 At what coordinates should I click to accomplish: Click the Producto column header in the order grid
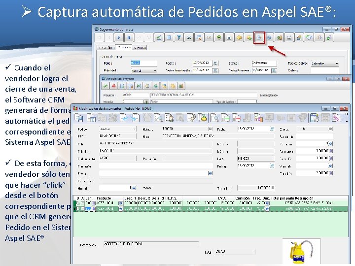click(104, 198)
